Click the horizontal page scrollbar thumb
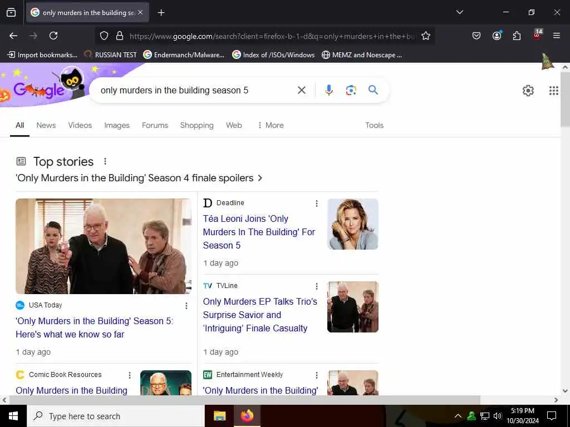This screenshot has width=570, height=427. (244, 400)
